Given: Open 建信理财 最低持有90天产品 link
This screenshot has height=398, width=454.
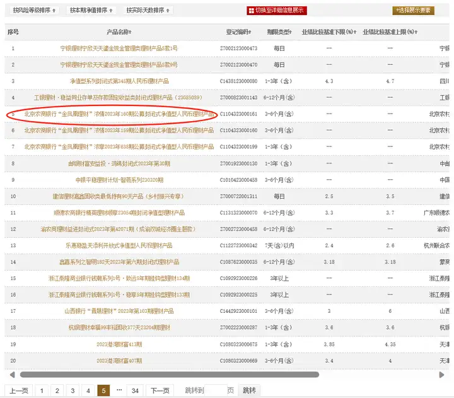Looking at the screenshot, I should click(118, 196).
